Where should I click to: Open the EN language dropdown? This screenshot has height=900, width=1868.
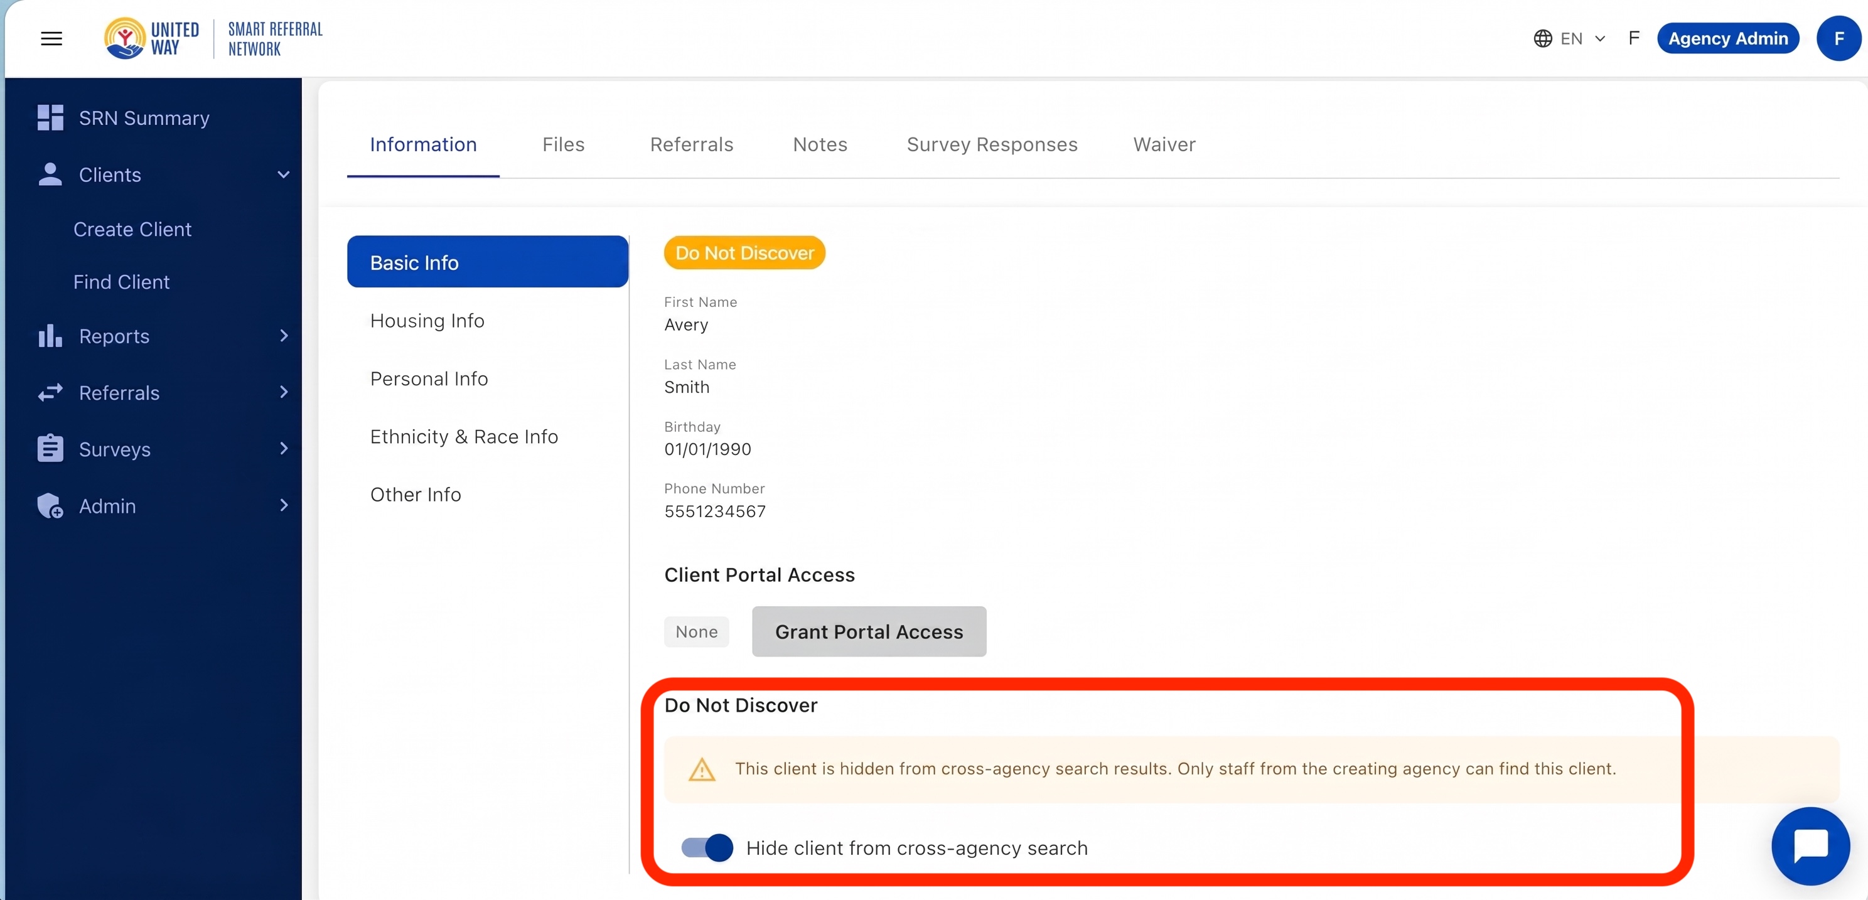(1570, 38)
